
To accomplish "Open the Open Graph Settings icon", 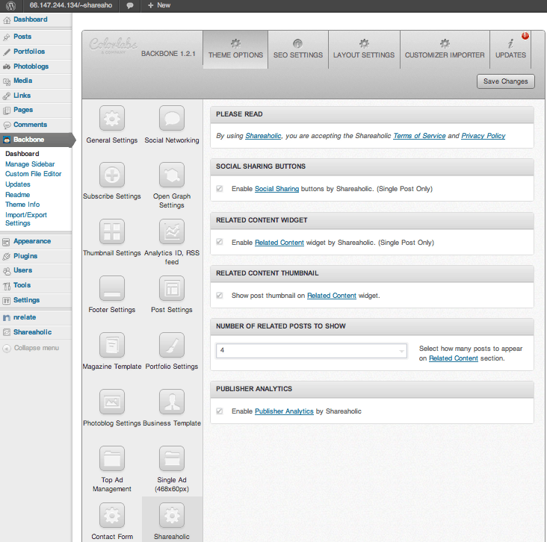I will [172, 175].
